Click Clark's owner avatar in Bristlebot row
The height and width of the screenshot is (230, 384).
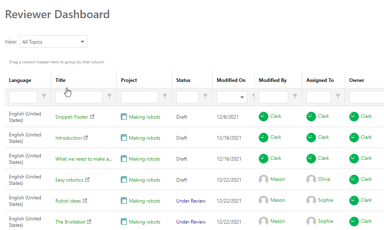[x=354, y=222]
